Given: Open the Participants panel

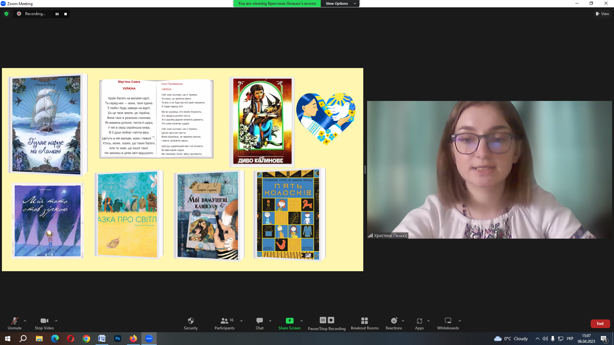Looking at the screenshot, I should pos(224,321).
